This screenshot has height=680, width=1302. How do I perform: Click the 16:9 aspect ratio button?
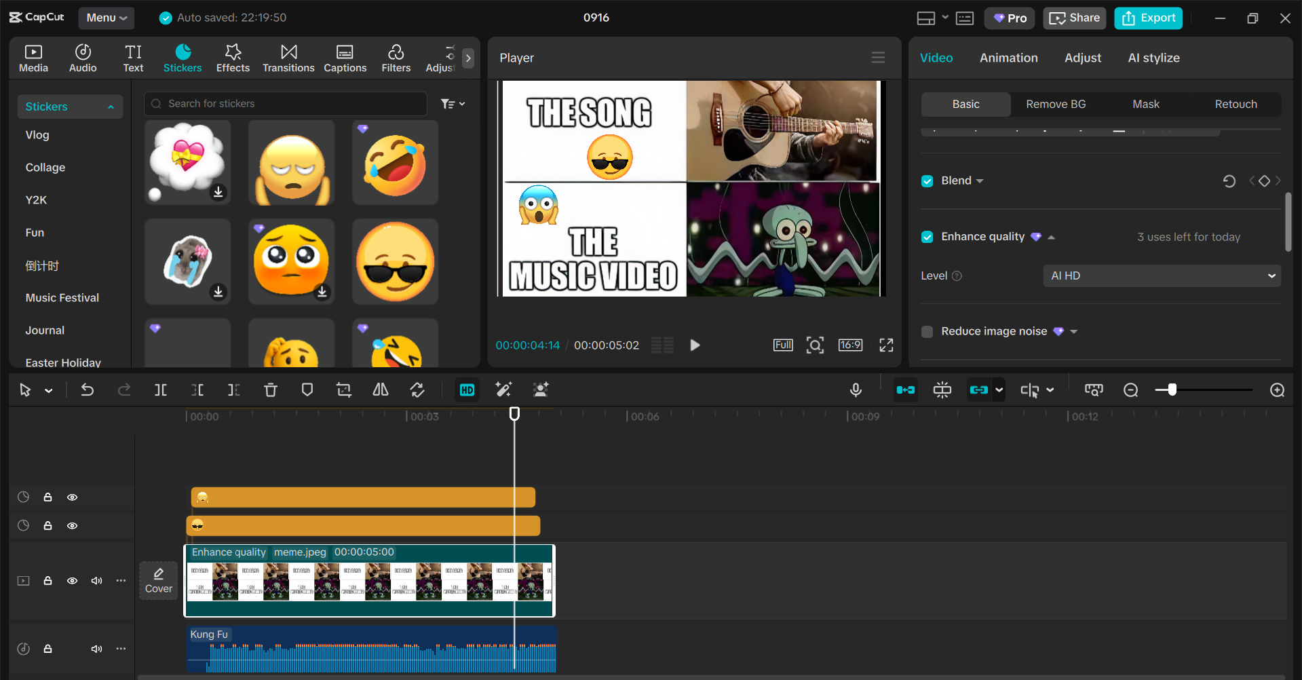(850, 345)
